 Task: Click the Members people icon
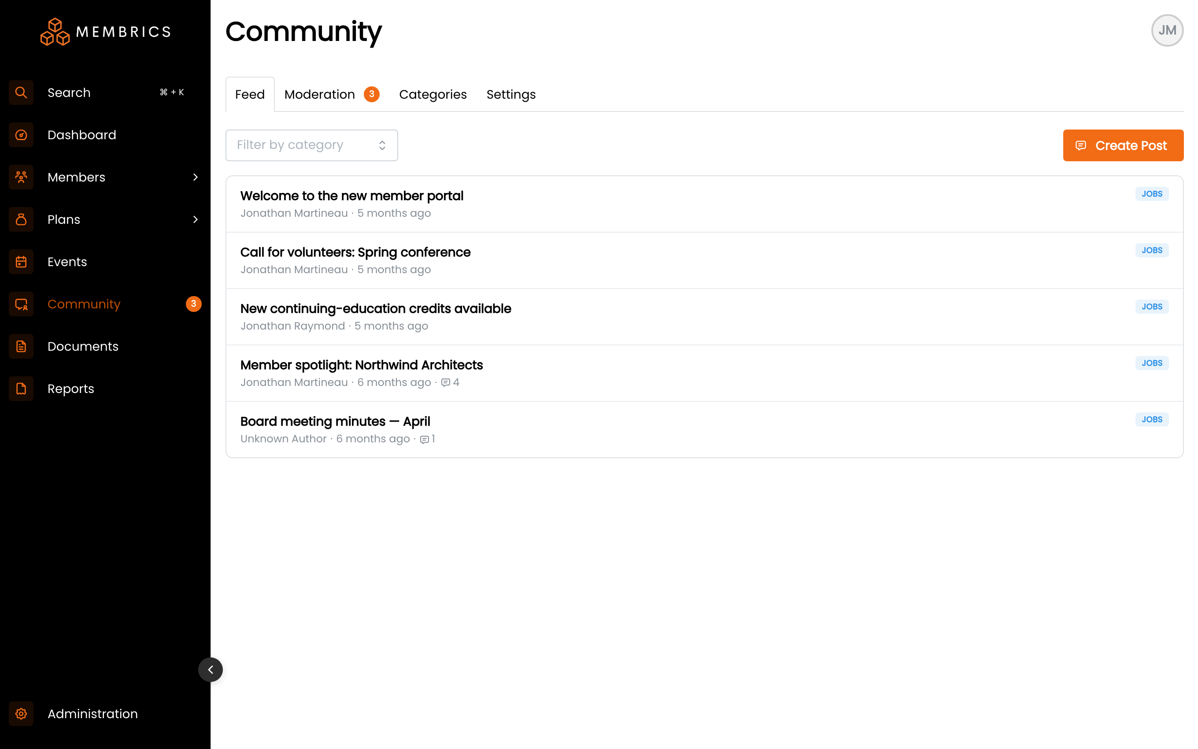coord(21,177)
